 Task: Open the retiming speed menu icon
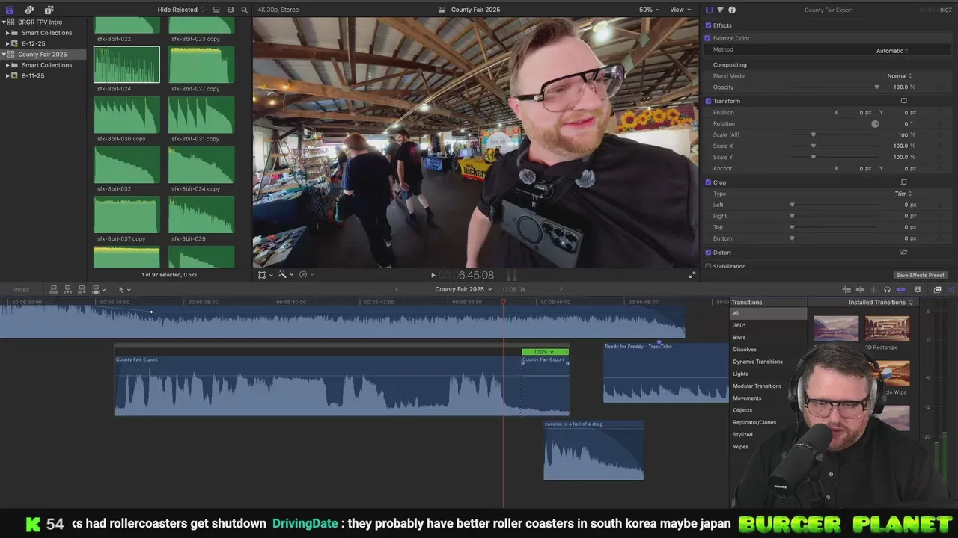(305, 275)
